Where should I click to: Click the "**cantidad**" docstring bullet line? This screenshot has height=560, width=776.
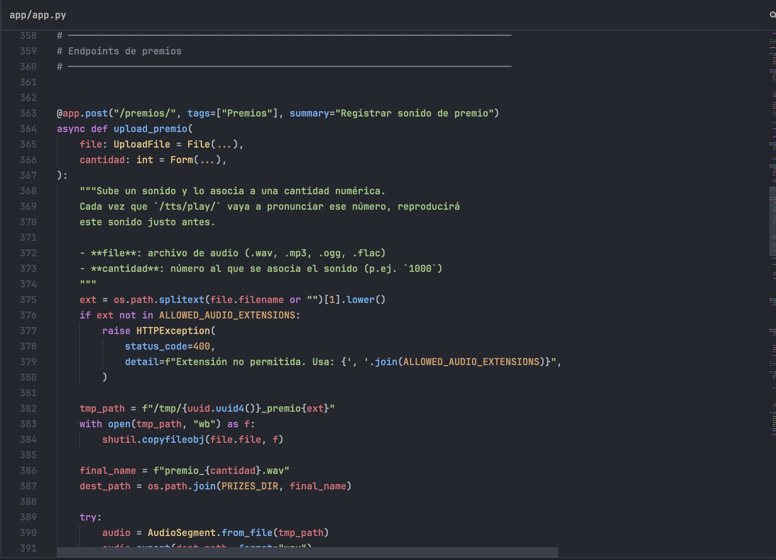tap(261, 269)
